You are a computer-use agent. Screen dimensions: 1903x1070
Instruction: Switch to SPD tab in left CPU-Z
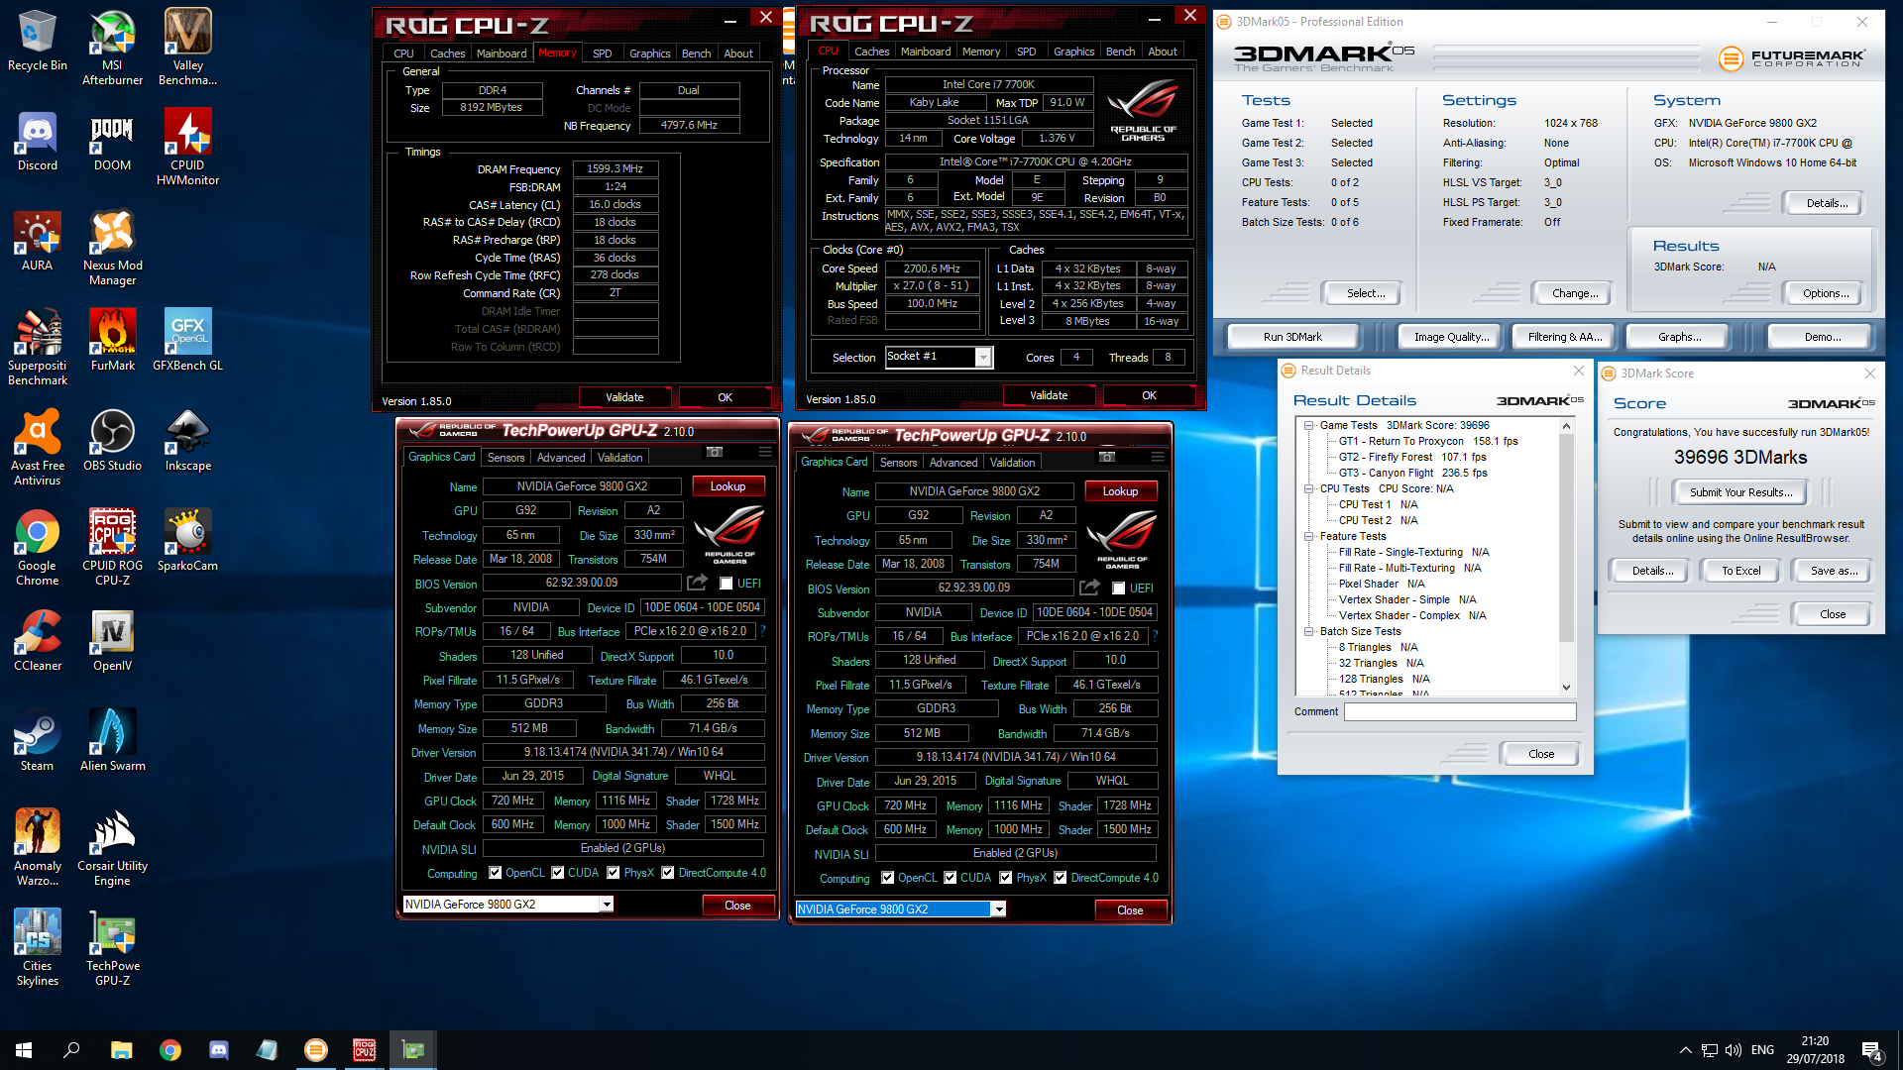pyautogui.click(x=602, y=53)
